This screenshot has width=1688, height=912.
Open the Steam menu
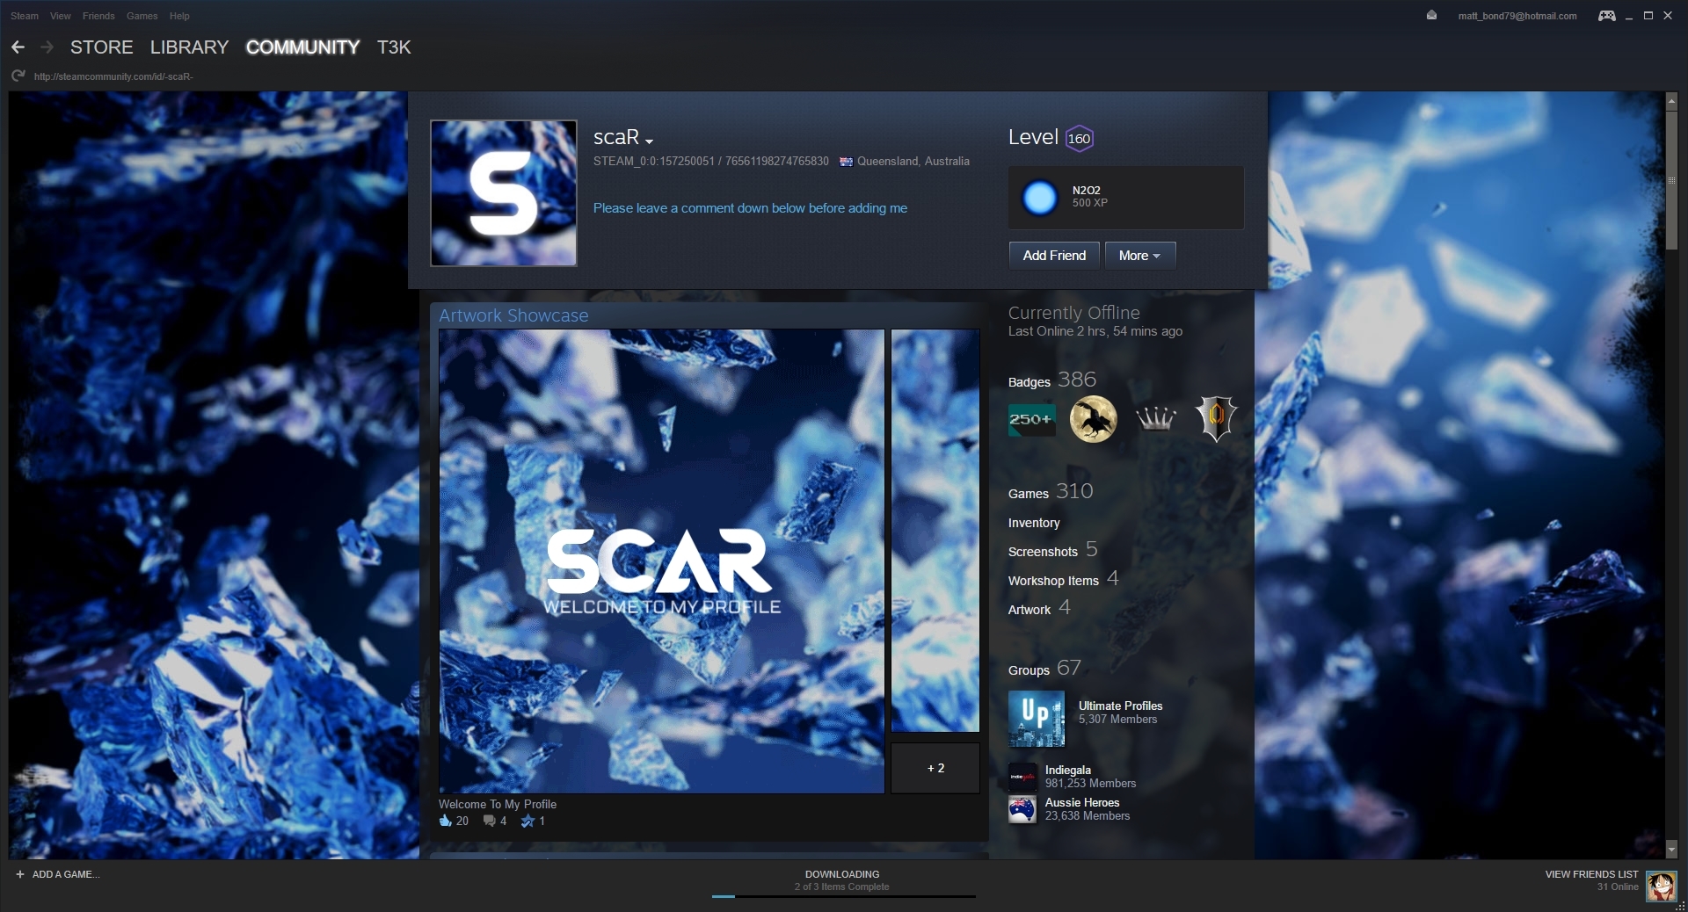tap(25, 16)
